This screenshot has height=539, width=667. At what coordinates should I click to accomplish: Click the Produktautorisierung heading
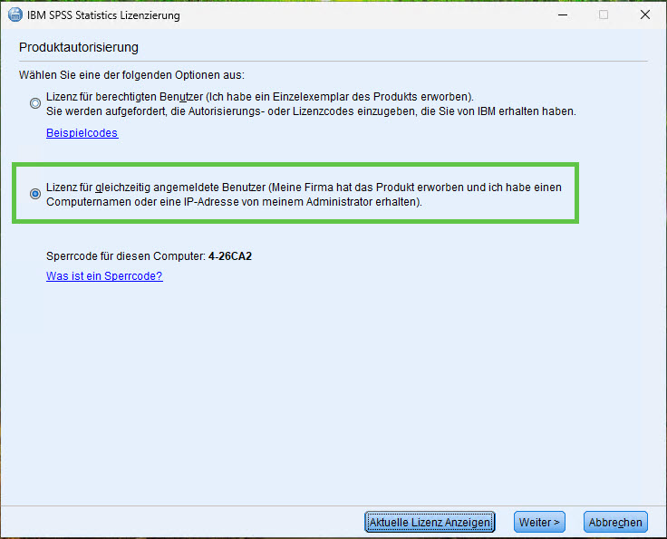coord(78,47)
